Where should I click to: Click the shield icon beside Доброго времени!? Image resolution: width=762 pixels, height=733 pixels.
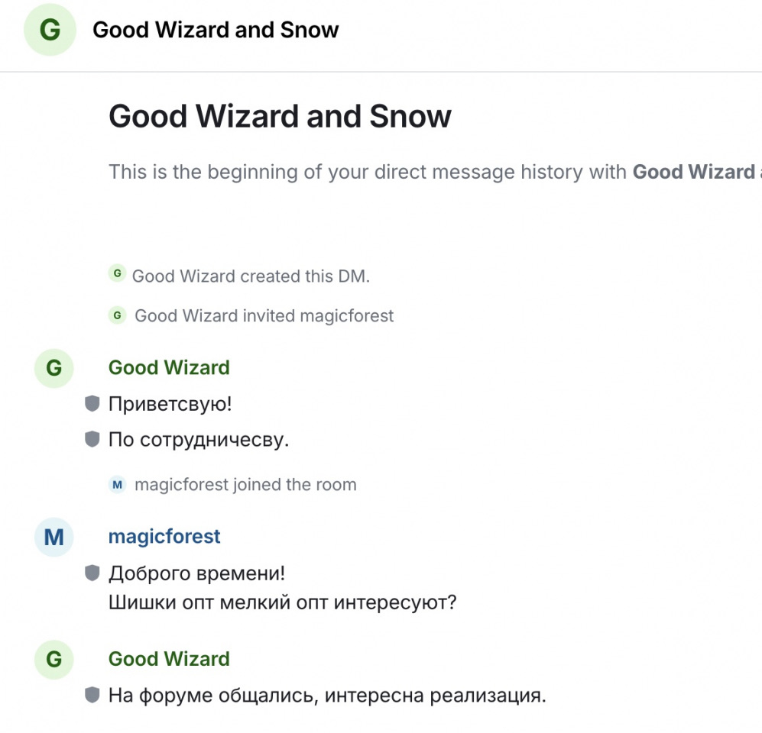(92, 573)
